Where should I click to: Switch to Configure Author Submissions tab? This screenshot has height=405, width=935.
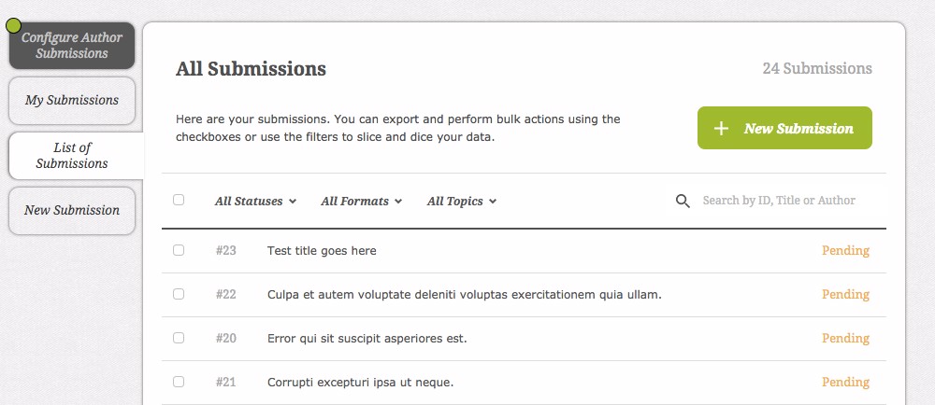[x=72, y=46]
